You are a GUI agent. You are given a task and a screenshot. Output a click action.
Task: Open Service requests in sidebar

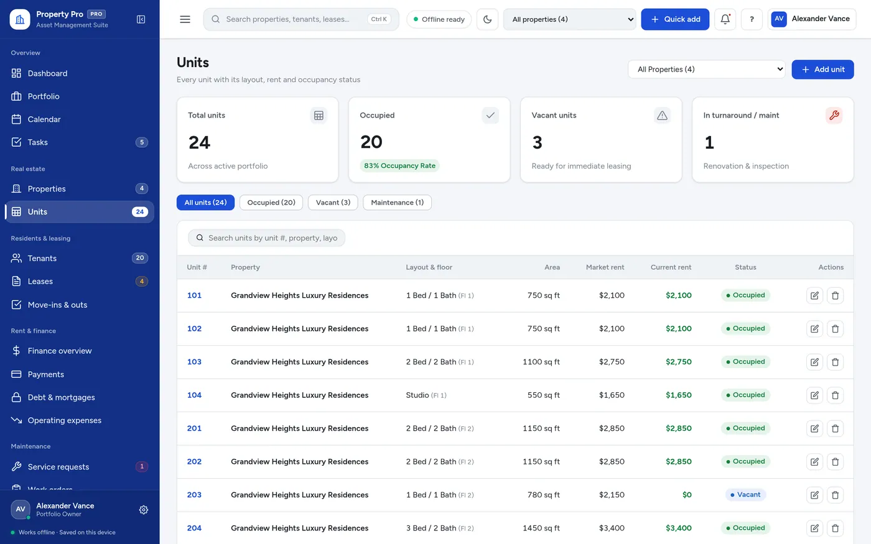click(80, 467)
